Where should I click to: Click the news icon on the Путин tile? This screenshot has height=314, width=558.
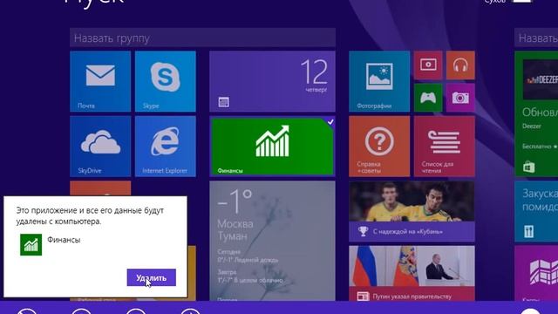point(363,297)
